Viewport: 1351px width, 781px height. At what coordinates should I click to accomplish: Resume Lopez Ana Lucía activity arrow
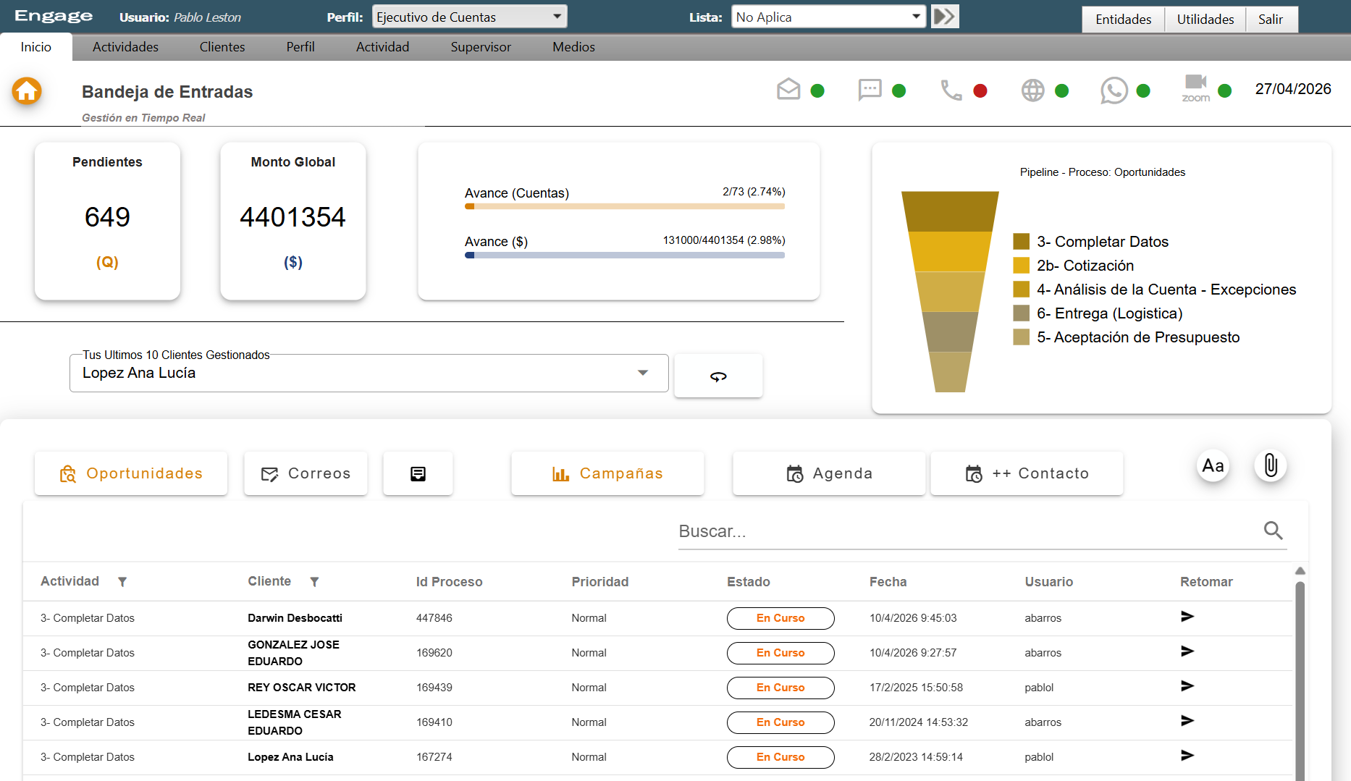(1187, 756)
